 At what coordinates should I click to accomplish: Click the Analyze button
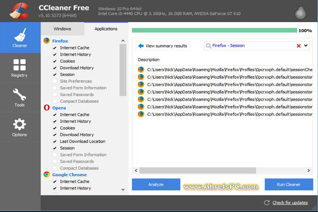pos(156,185)
